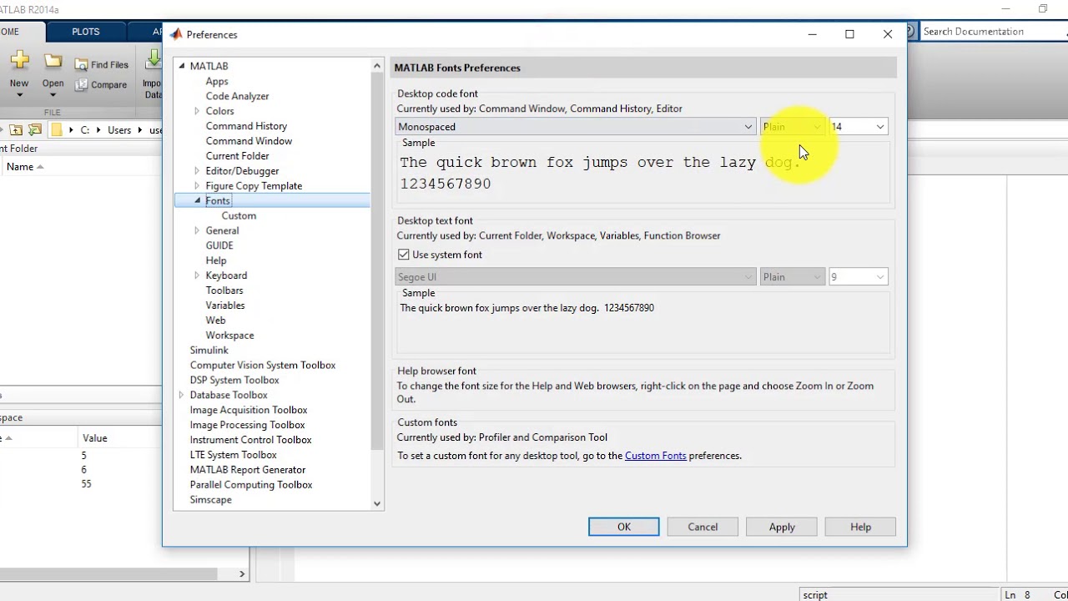Click the Search Documentation field
Viewport: 1068px width, 601px height.
[993, 32]
